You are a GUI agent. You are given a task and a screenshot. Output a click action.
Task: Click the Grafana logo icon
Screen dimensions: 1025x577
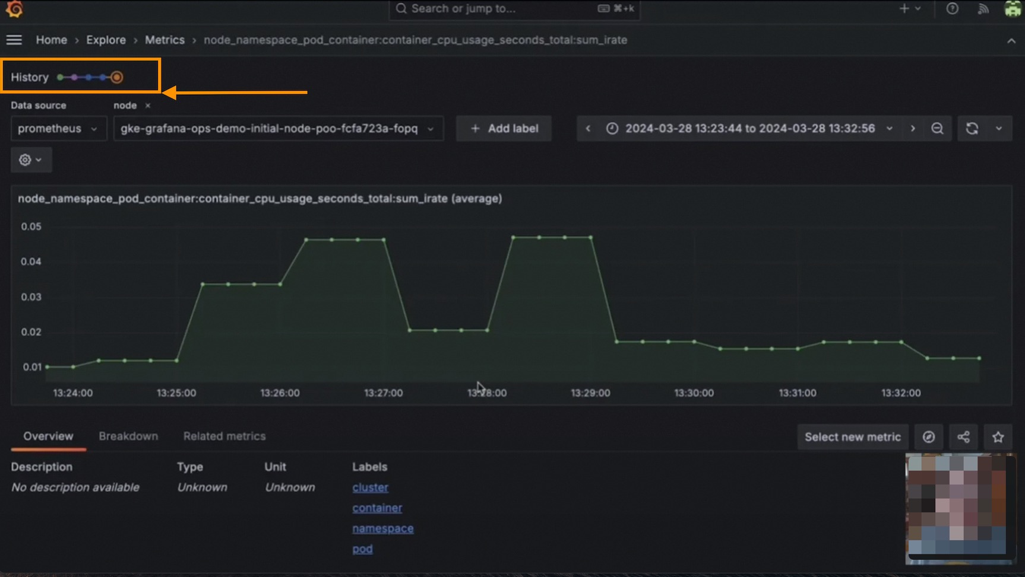(x=14, y=8)
